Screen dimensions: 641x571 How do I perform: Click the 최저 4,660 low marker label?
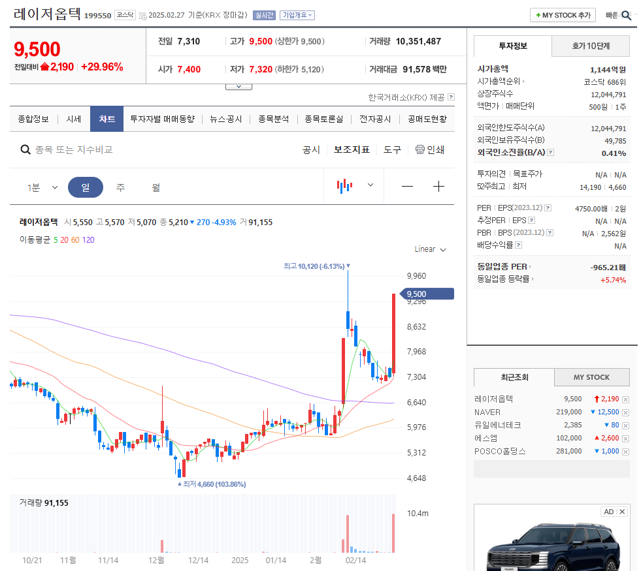click(211, 484)
